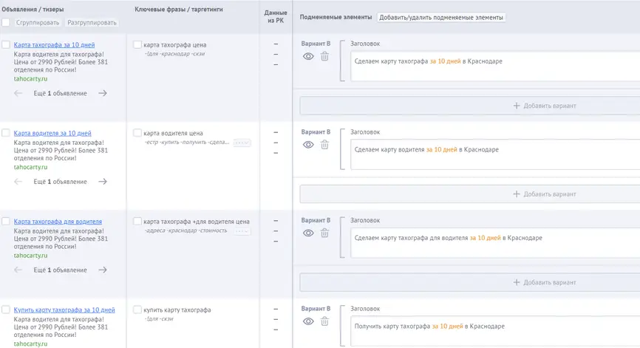Tick the select-all ads checkbox in header
The width and height of the screenshot is (640, 348).
tap(6, 22)
